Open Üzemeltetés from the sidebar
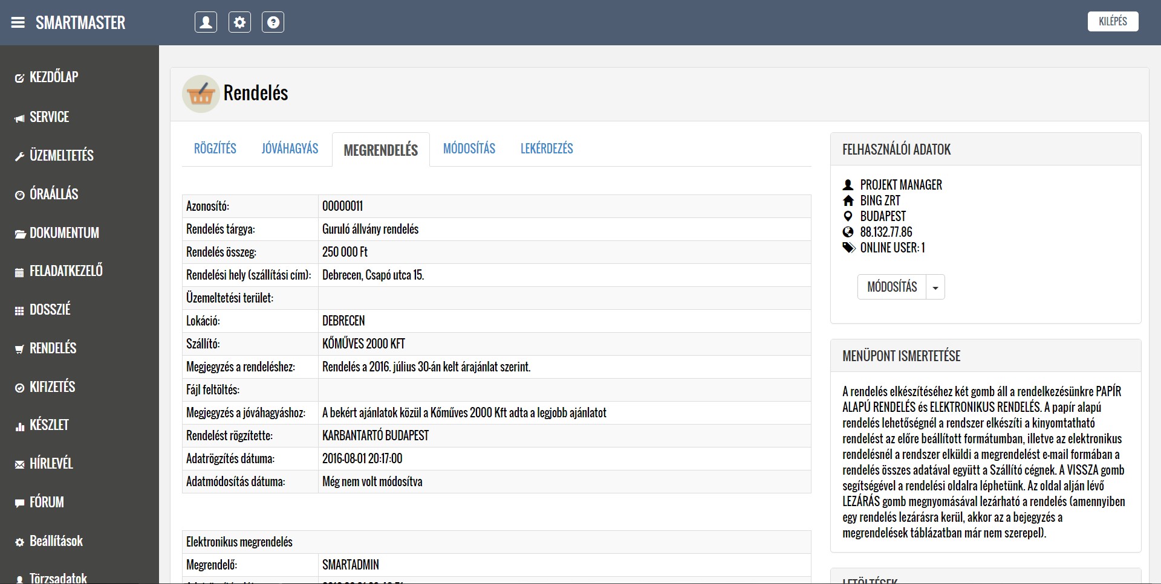The width and height of the screenshot is (1161, 584). coord(61,155)
